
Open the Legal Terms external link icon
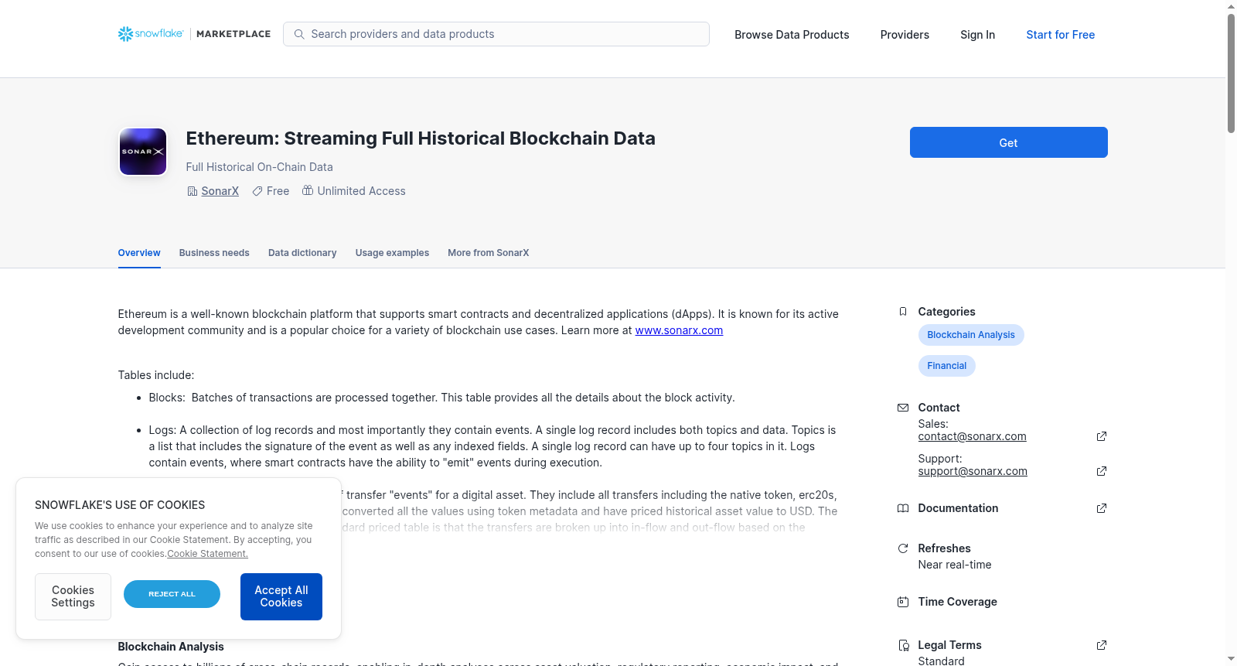point(1102,645)
